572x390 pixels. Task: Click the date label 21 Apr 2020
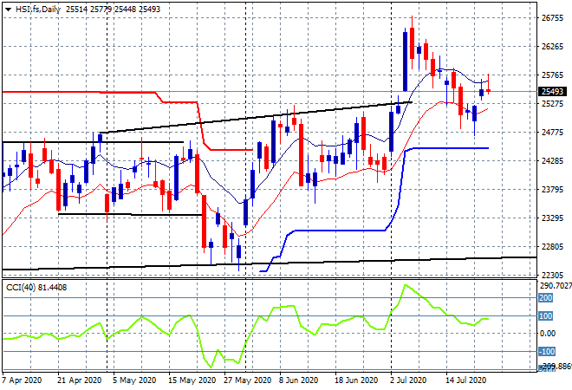tap(79, 380)
